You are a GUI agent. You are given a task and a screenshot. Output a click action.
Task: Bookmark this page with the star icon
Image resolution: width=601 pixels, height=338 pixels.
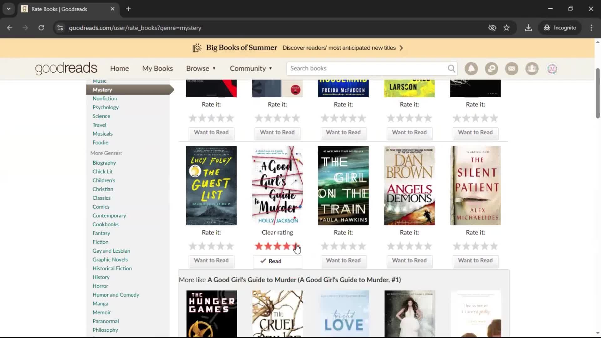click(506, 28)
